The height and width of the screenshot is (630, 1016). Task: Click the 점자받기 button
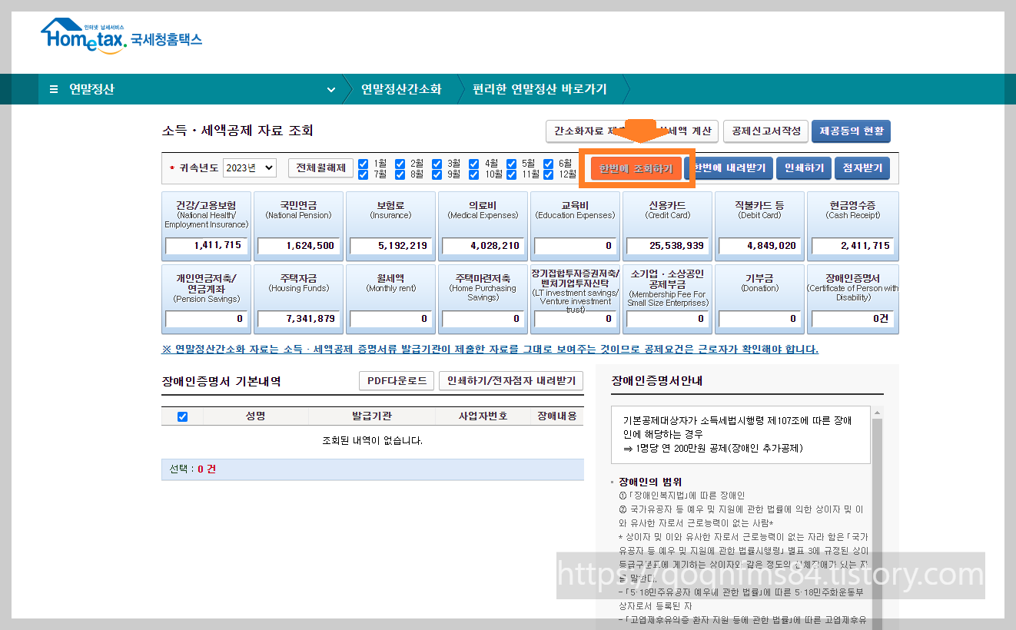tap(862, 167)
